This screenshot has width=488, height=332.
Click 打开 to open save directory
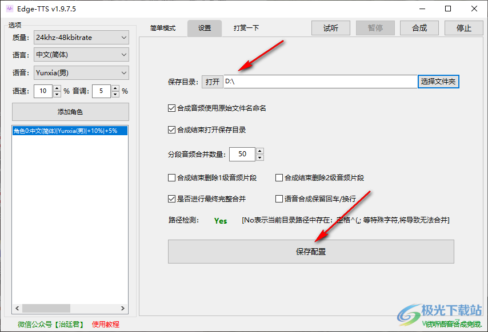(x=213, y=82)
